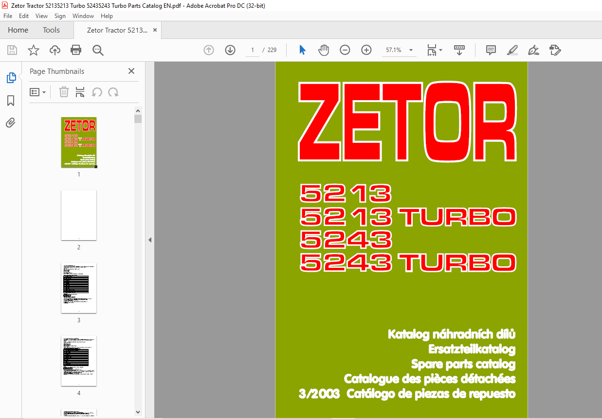Switch to the Home tab
The width and height of the screenshot is (602, 419).
[18, 30]
